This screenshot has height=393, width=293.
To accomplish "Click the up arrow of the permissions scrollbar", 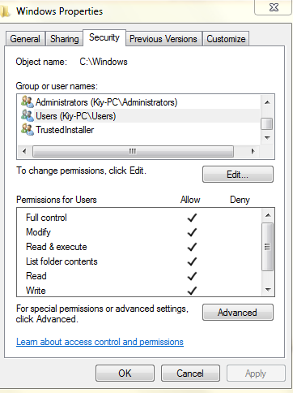I will 268,215.
